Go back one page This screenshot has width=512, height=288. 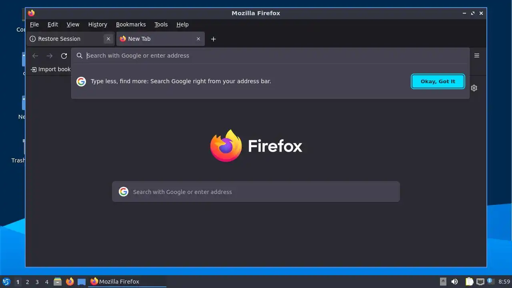coord(35,56)
